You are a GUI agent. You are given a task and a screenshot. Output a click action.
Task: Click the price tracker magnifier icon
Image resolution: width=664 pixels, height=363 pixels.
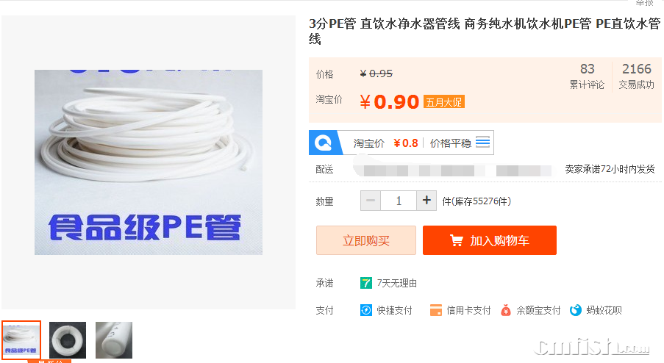324,143
